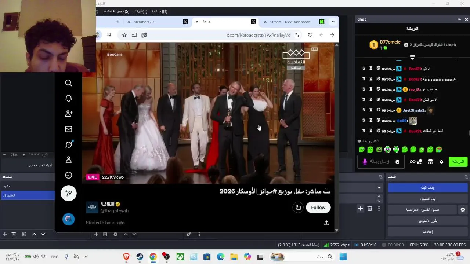Image resolution: width=470 pixels, height=264 pixels.
Task: Go back in the browser
Action: click(x=321, y=35)
